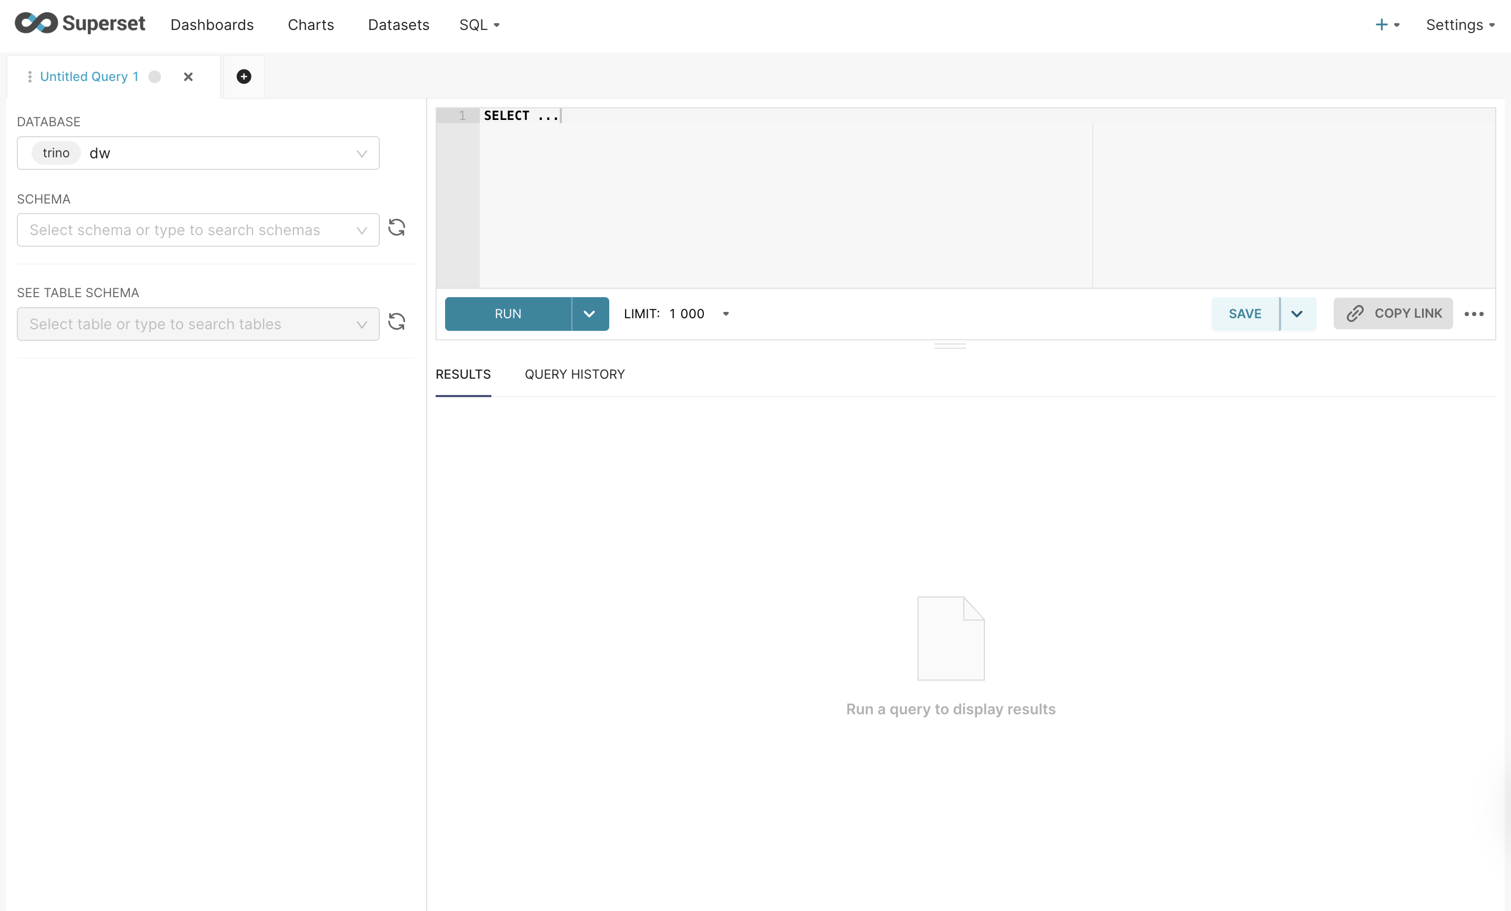This screenshot has width=1511, height=911.
Task: Open the editor's three-dot more menu
Action: 1474,314
